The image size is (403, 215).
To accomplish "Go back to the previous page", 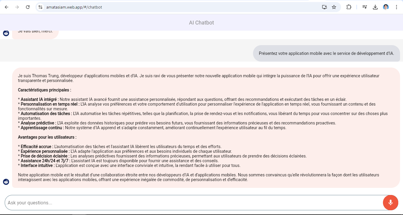I will pyautogui.click(x=6, y=7).
